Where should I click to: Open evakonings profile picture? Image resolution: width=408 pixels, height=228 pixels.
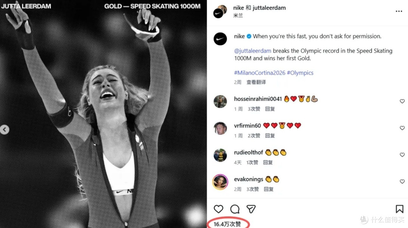220,182
